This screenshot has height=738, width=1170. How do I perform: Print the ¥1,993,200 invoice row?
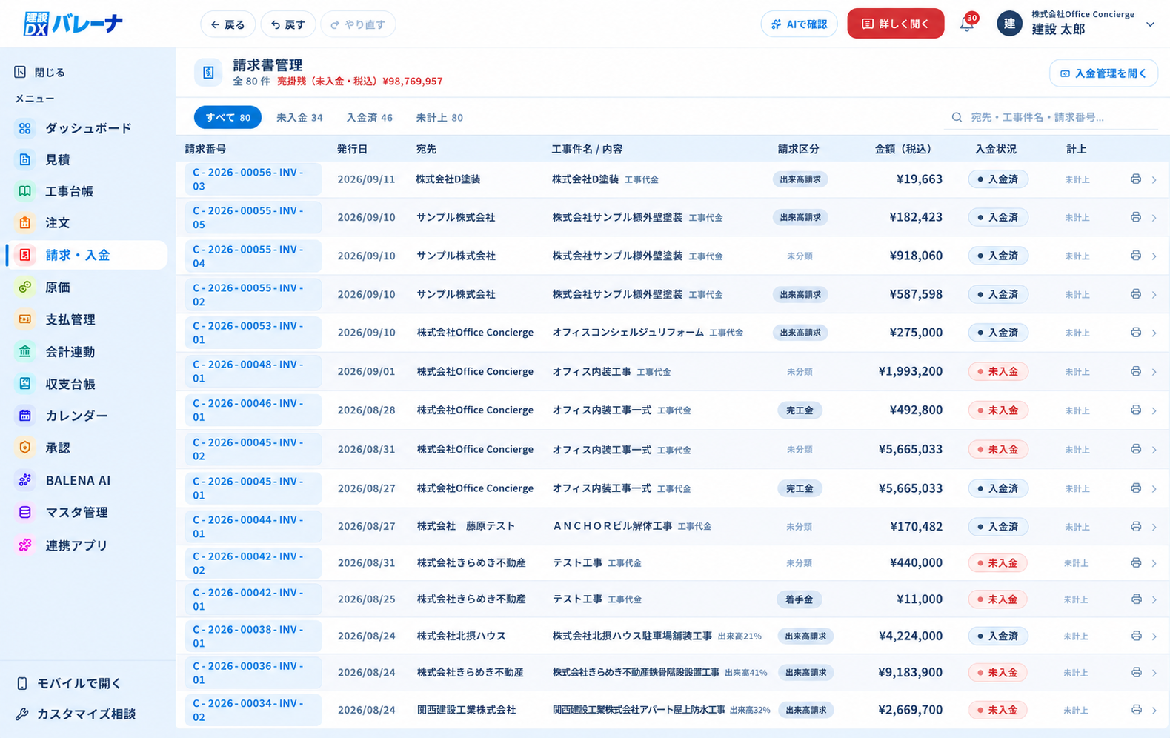point(1135,371)
